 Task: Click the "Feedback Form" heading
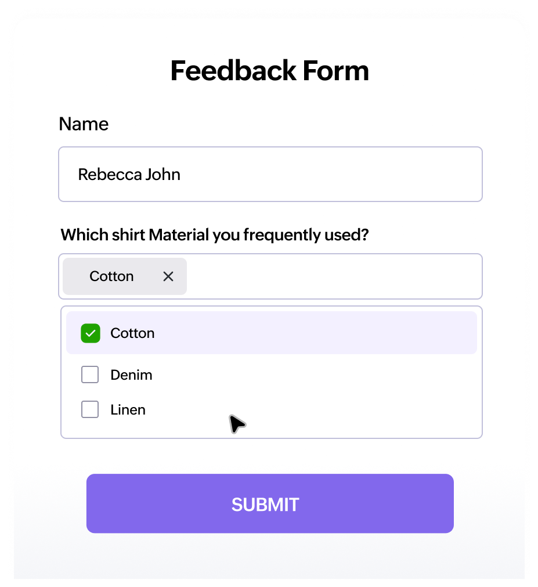point(269,71)
